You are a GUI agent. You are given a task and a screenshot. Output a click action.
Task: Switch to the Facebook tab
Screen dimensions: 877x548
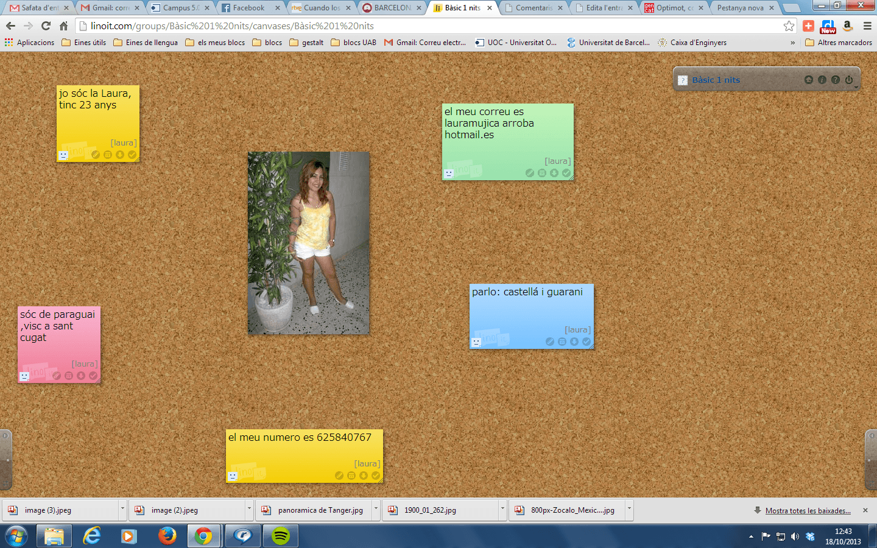pos(248,8)
